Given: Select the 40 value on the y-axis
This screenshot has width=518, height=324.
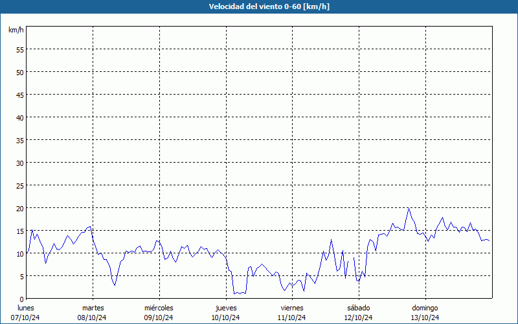Looking at the screenshot, I should [x=20, y=117].
